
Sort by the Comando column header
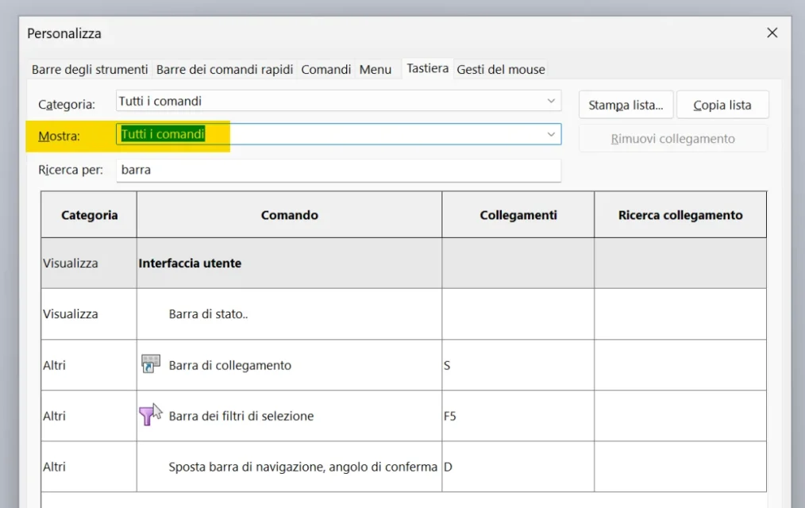[289, 215]
